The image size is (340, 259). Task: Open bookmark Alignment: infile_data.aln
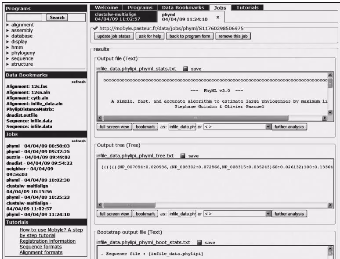[x=34, y=104]
